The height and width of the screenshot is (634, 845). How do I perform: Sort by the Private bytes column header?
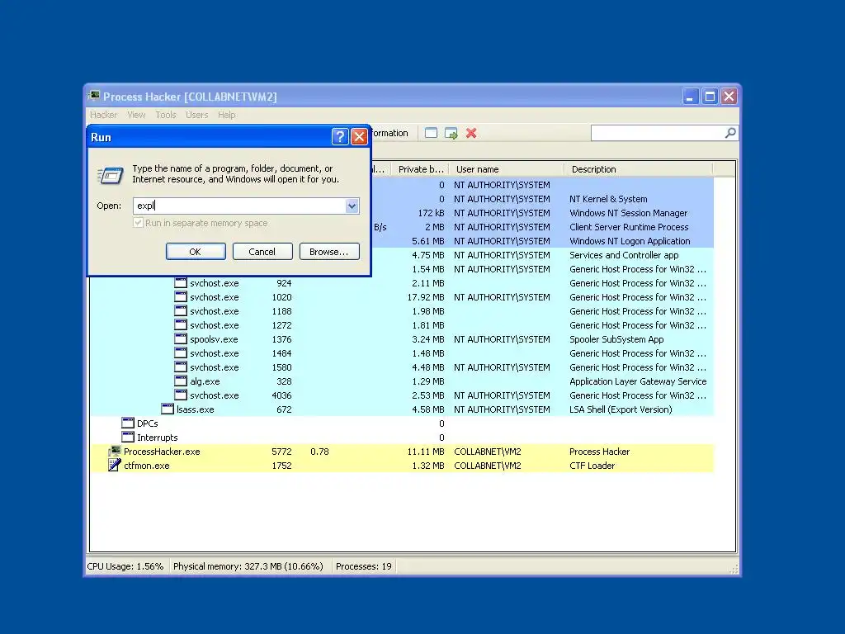click(x=421, y=169)
